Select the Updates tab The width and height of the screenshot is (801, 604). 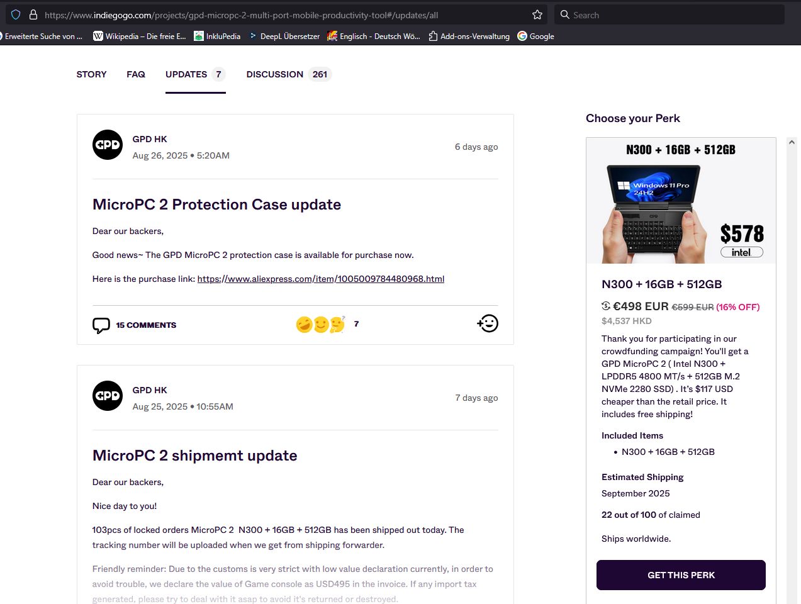click(196, 74)
